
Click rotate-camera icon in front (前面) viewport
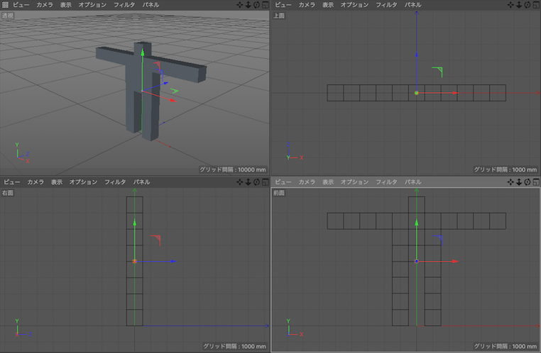528,182
